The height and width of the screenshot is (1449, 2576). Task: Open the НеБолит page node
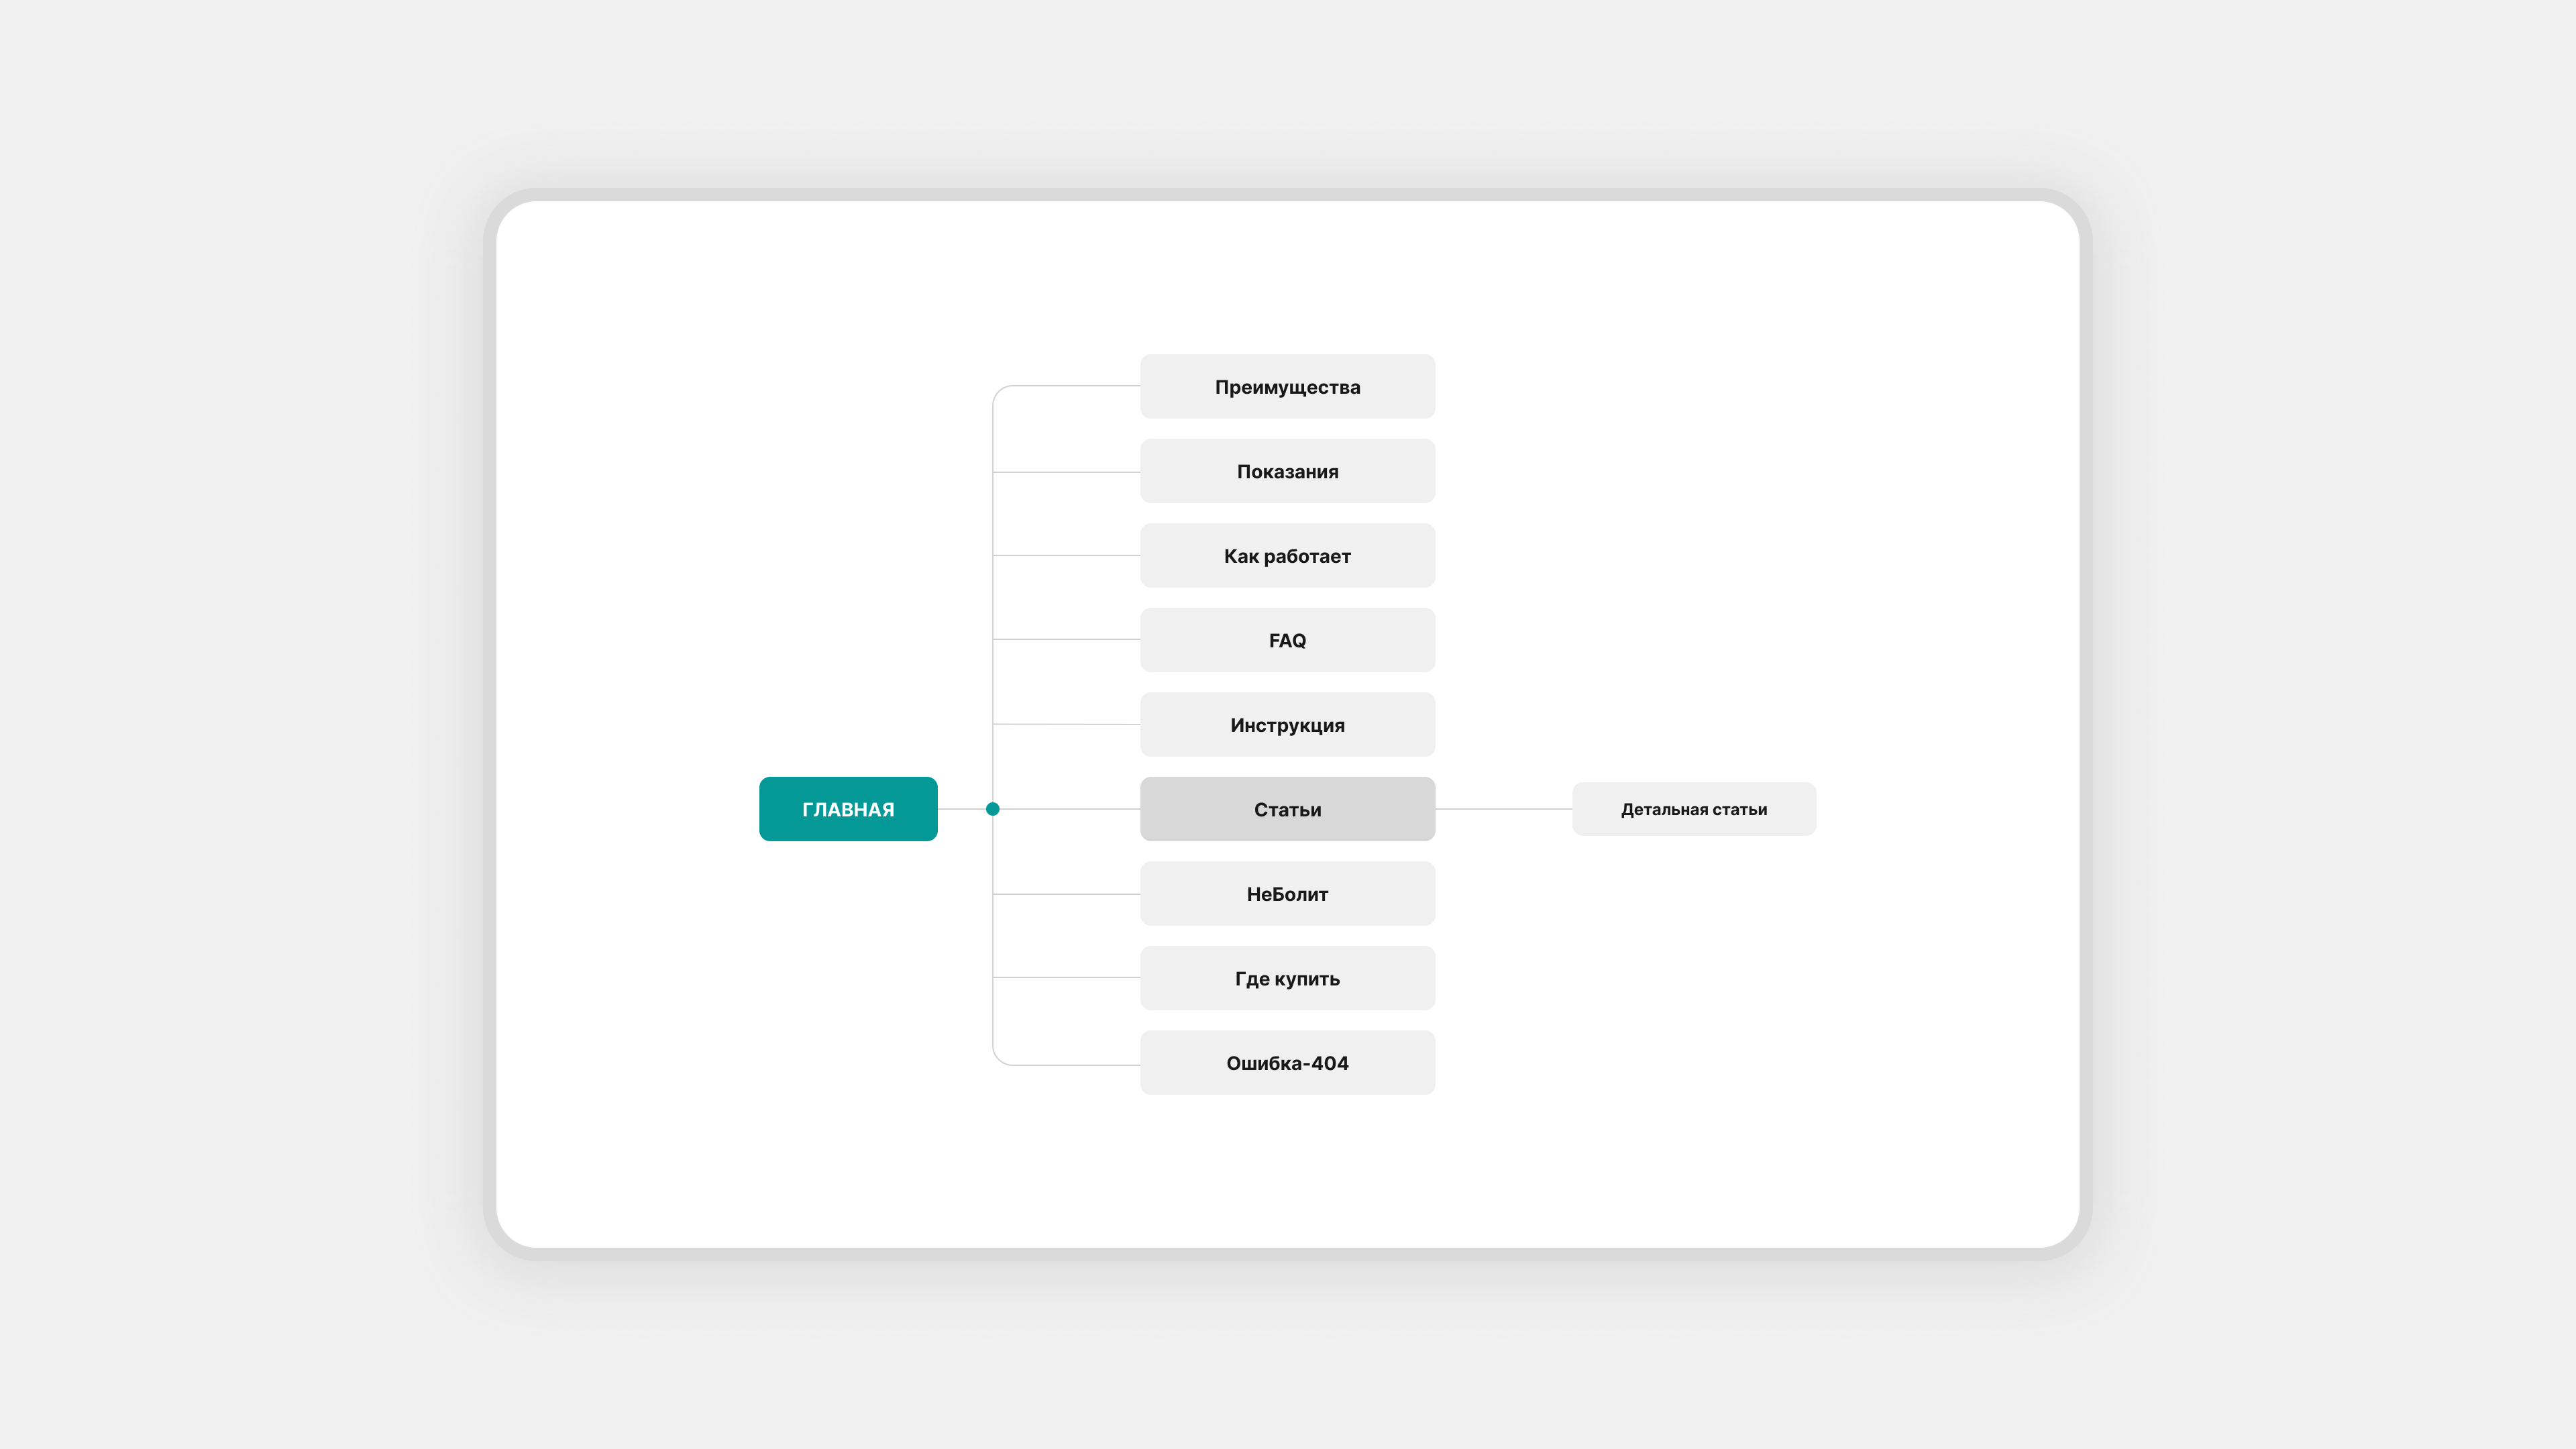[x=1287, y=894]
